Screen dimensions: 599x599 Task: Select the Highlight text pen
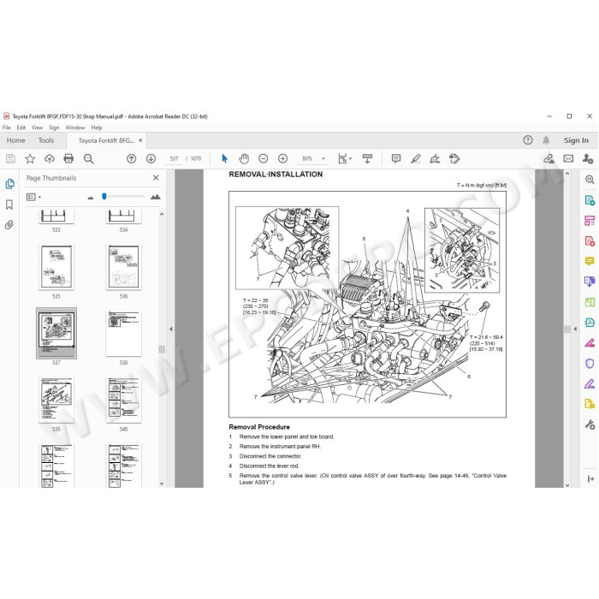[416, 158]
